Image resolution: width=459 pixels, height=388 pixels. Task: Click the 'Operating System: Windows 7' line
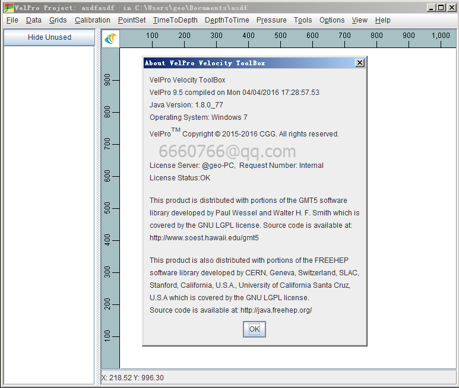(198, 117)
